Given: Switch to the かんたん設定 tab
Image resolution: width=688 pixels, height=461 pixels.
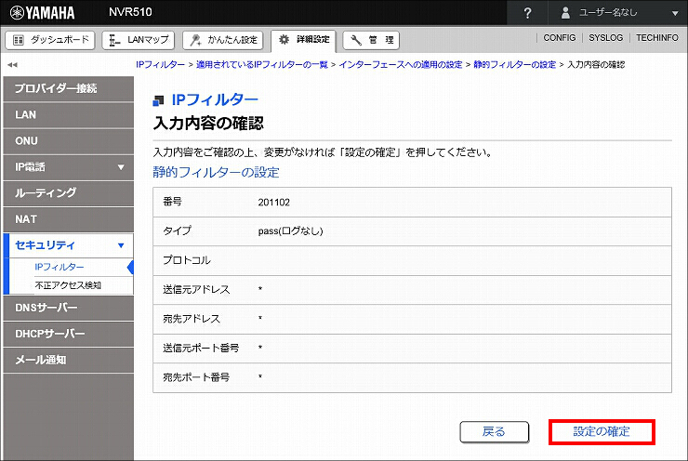Looking at the screenshot, I should pos(222,40).
